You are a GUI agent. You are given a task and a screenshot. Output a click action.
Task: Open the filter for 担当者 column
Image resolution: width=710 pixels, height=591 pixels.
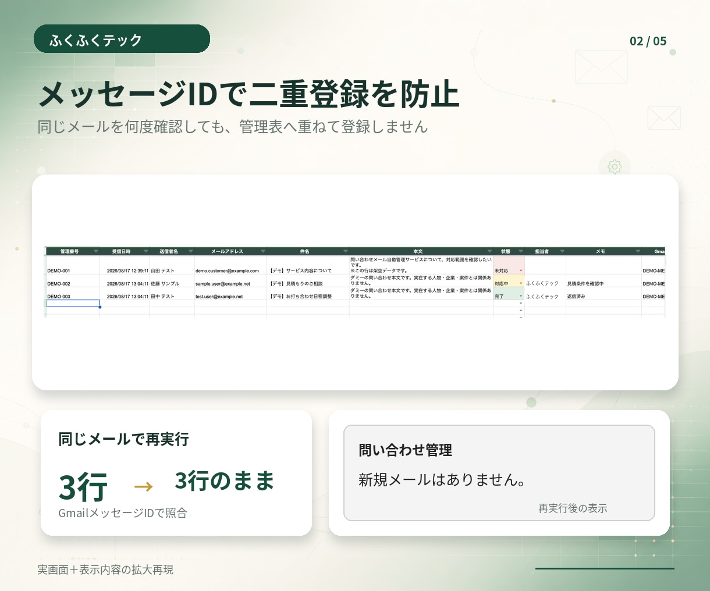[562, 251]
